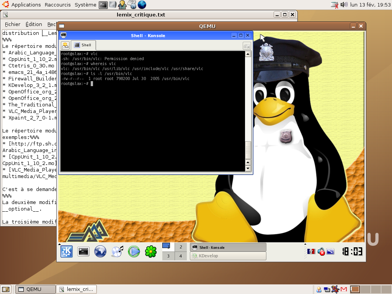Open the Gmail notifier tray icon
Screen dimensions: 392x294
coord(344,289)
